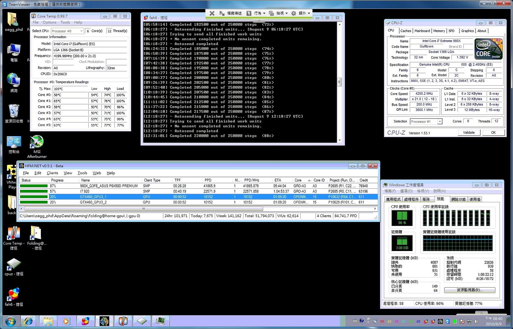The image size is (513, 329).
Task: Open the 檢視(V) menu in Task Manager
Action: coord(423,191)
